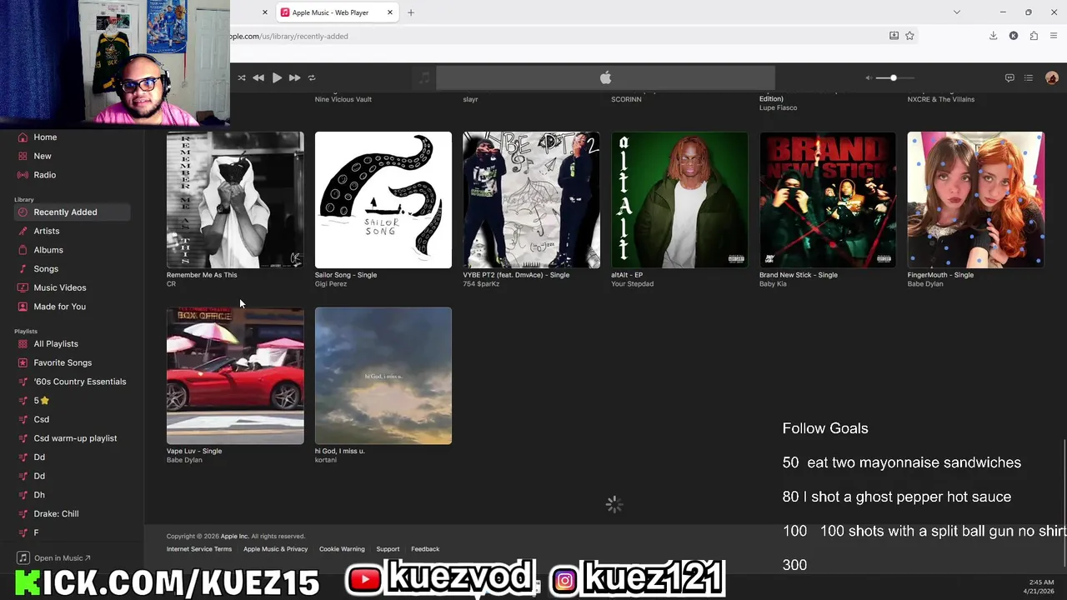Open Internet Service Terms footer link
This screenshot has width=1067, height=600.
coord(199,549)
